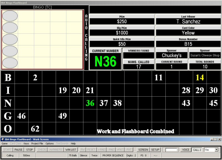222x160 pixels.
Task: Open the Game menu
Action: click(x=4, y=143)
